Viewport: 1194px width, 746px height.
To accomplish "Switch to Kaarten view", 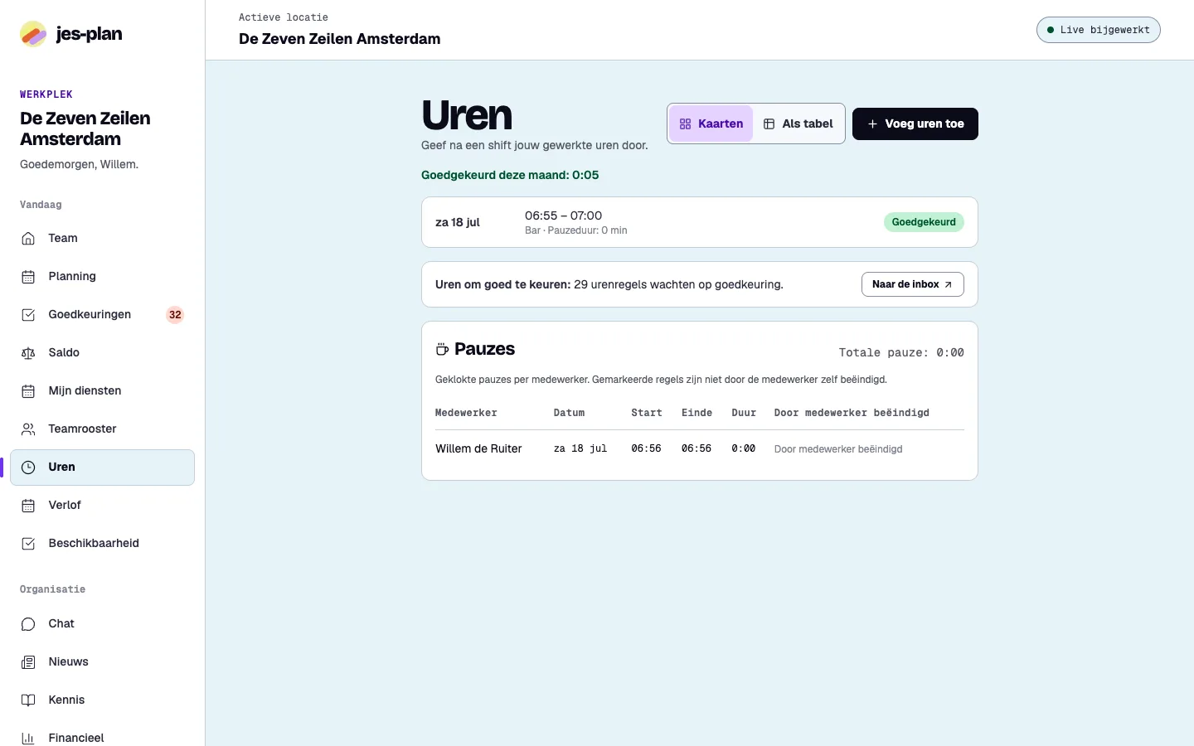I will point(711,124).
